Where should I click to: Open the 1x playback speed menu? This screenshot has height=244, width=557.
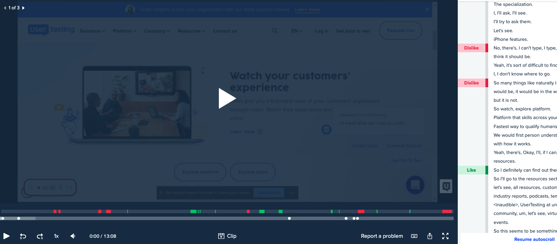56,236
